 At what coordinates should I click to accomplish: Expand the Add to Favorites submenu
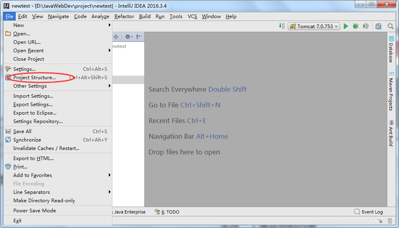(58, 175)
